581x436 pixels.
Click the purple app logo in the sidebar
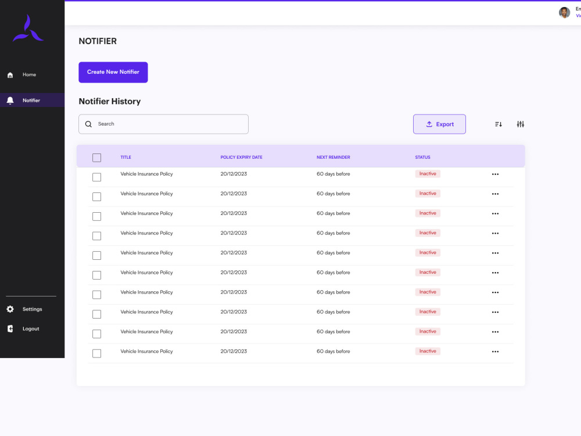click(x=28, y=28)
